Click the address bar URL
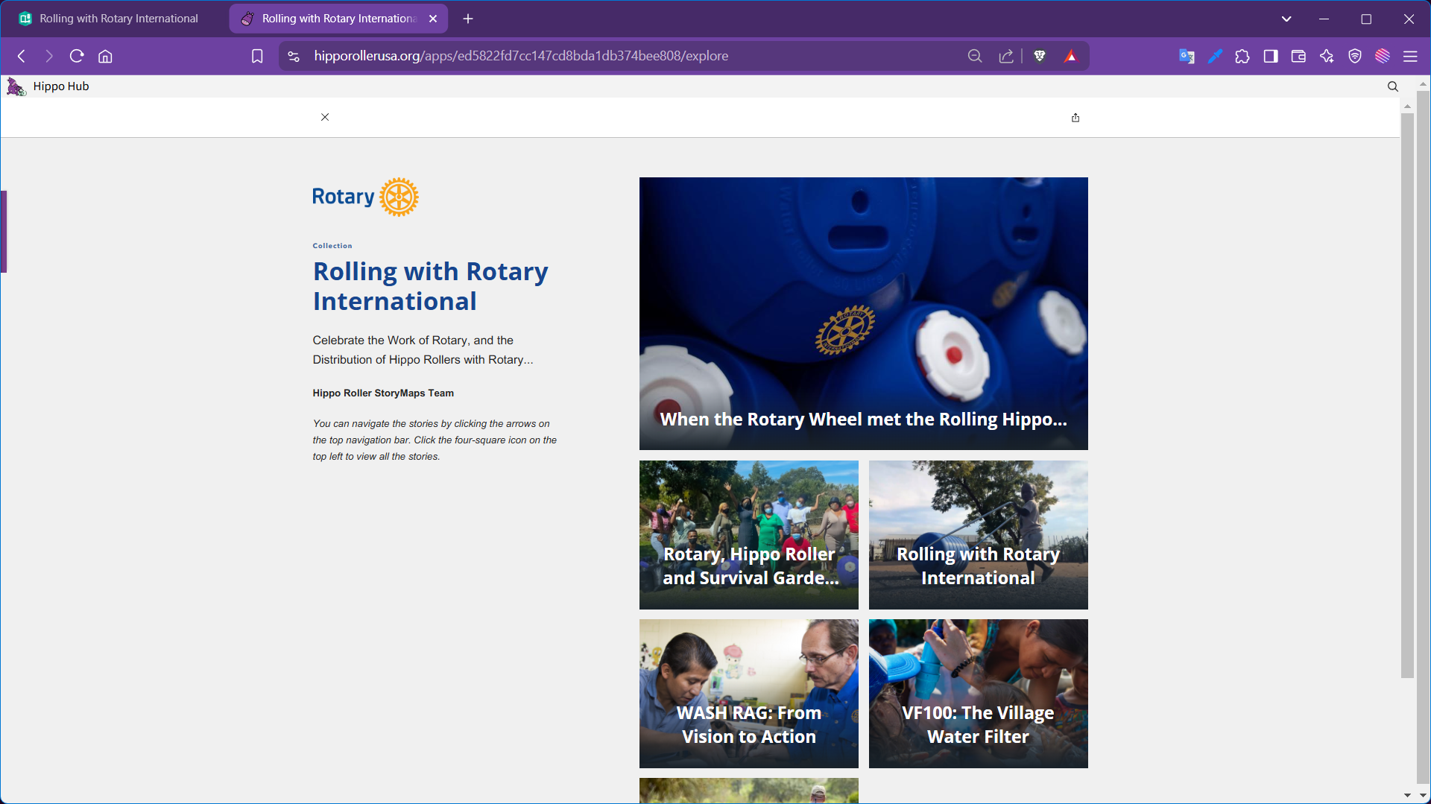This screenshot has height=804, width=1431. (x=521, y=56)
